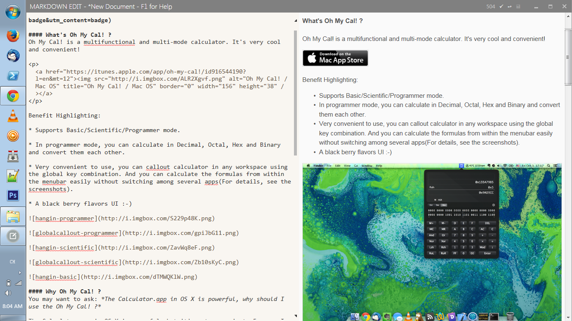Open the File Explorer taskbar icon
The width and height of the screenshot is (572, 321).
point(13,216)
